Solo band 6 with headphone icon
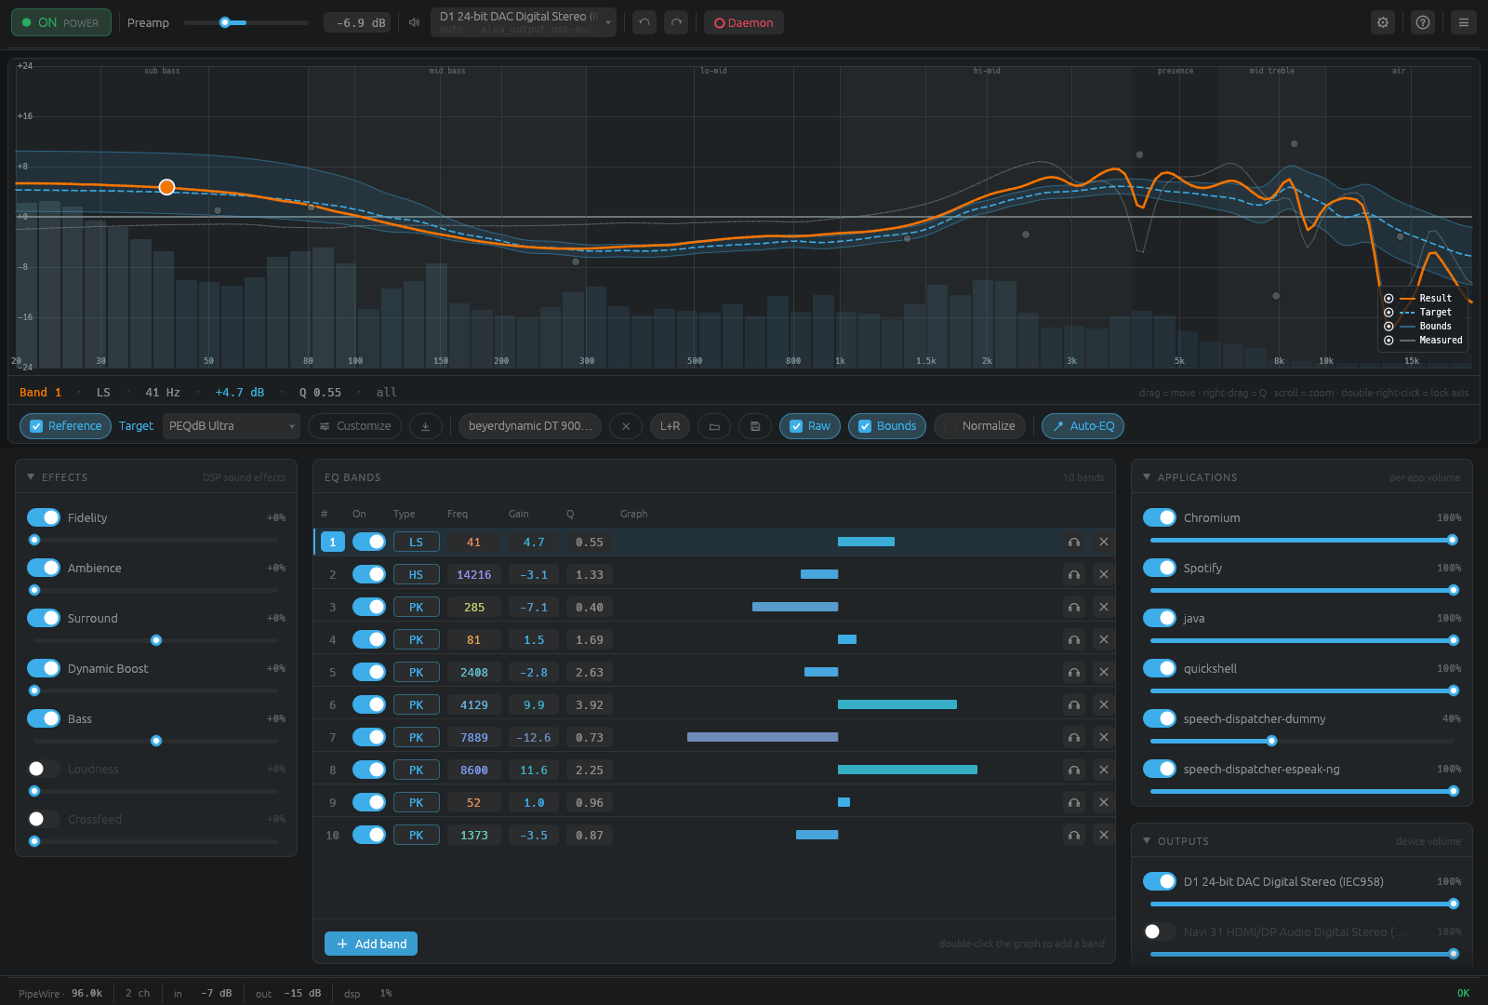The width and height of the screenshot is (1488, 1005). [x=1074, y=704]
